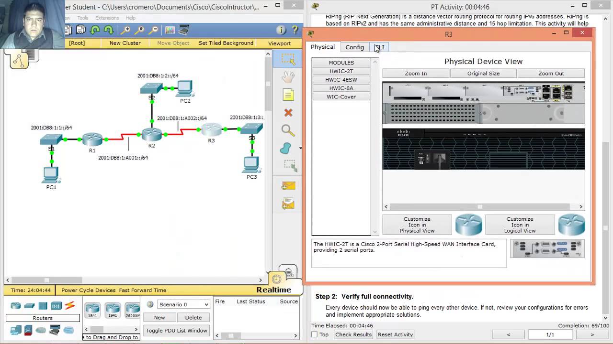The height and width of the screenshot is (344, 613).
Task: Click the Check Results button
Action: pyautogui.click(x=353, y=334)
